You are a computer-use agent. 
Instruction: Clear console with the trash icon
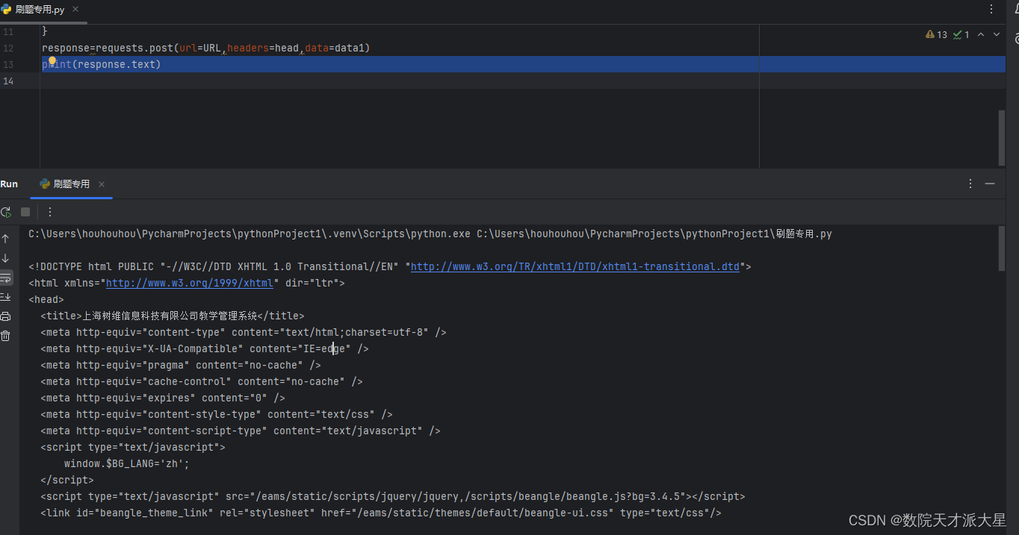coord(6,336)
